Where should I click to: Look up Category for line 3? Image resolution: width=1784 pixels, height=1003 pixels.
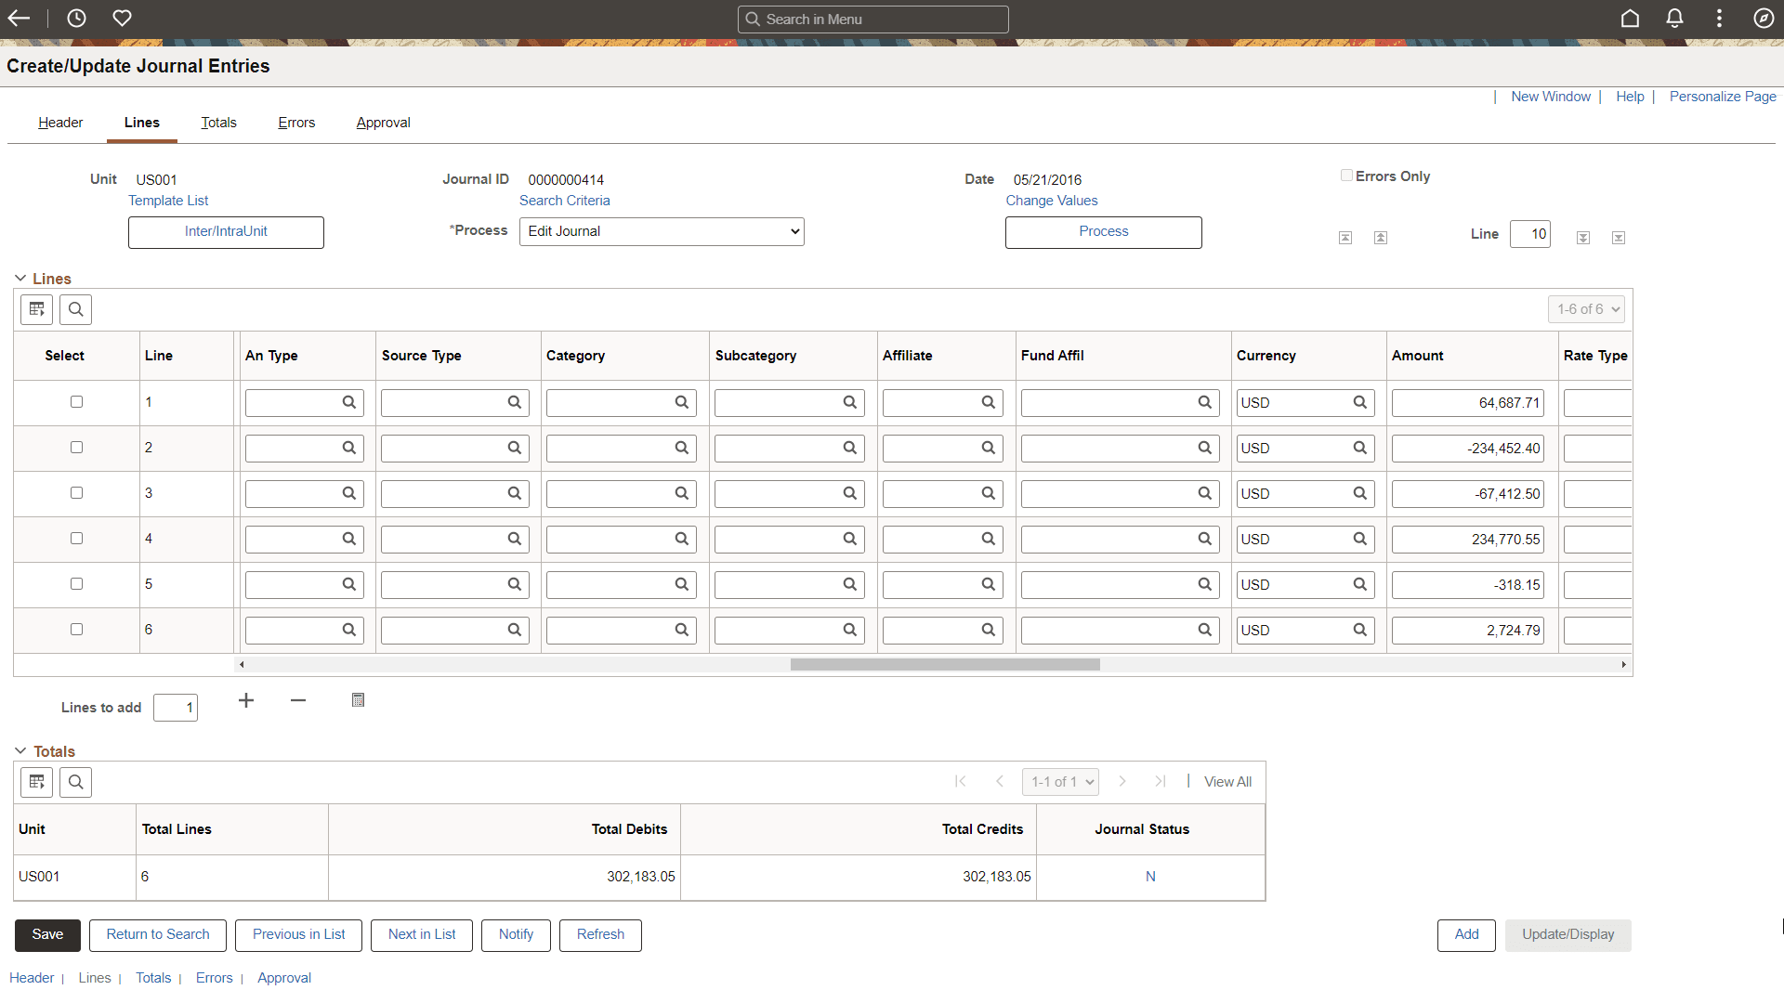682,493
